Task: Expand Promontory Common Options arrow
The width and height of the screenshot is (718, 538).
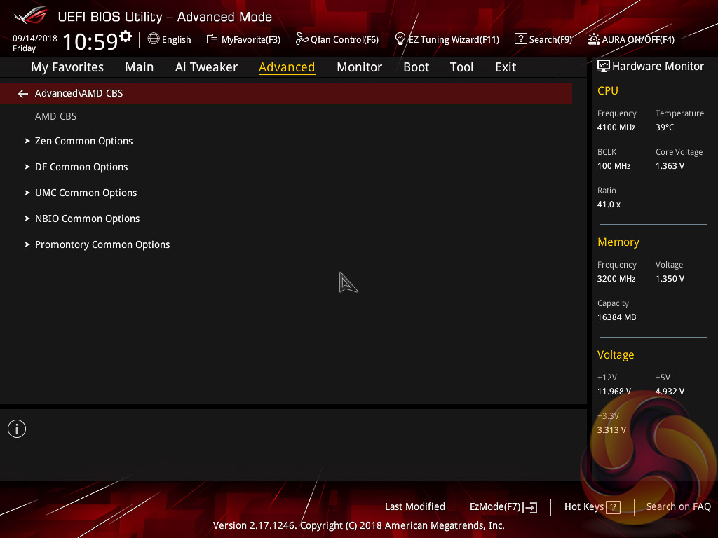Action: [x=27, y=244]
